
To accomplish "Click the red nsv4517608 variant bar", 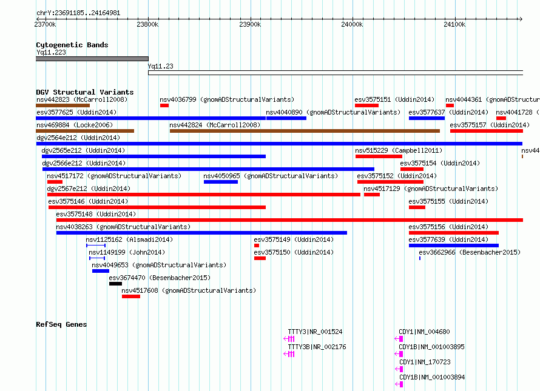I will click(131, 296).
